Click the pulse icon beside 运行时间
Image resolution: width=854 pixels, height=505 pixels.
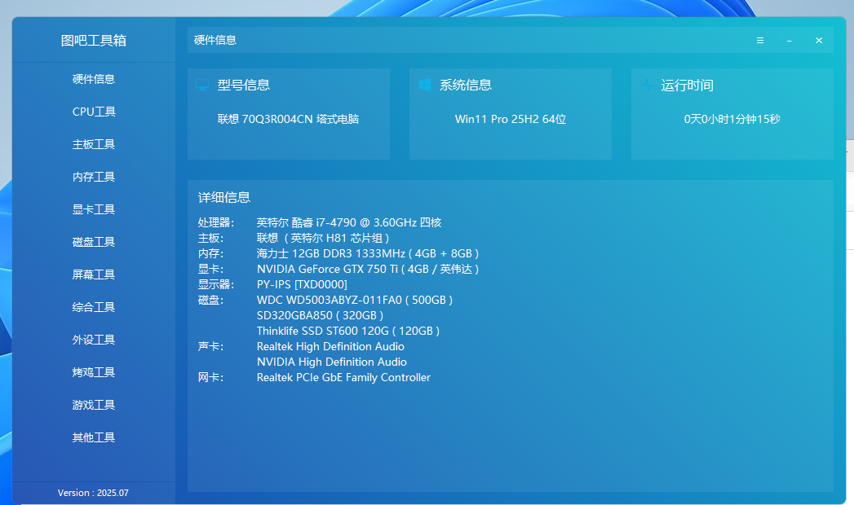point(647,85)
